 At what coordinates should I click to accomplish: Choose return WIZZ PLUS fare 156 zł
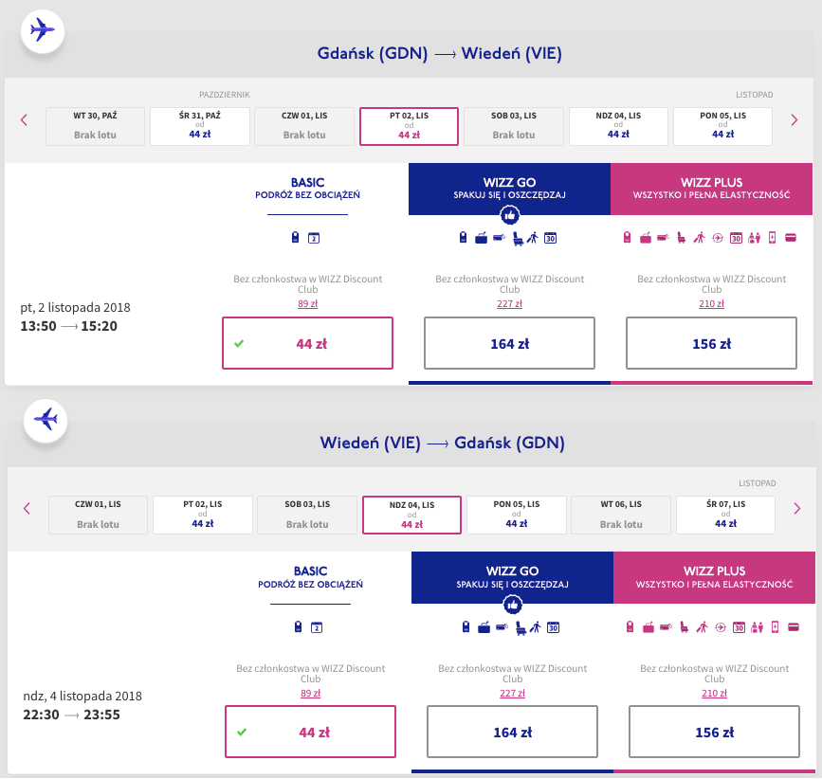[715, 732]
